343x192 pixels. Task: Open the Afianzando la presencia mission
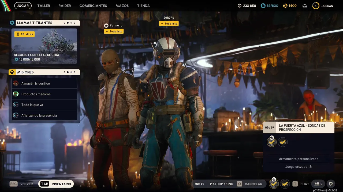44,115
